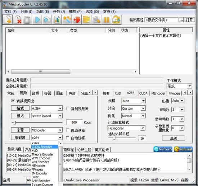Click the 打开 output folder button
198x186 pixels.
pyautogui.click(x=189, y=20)
